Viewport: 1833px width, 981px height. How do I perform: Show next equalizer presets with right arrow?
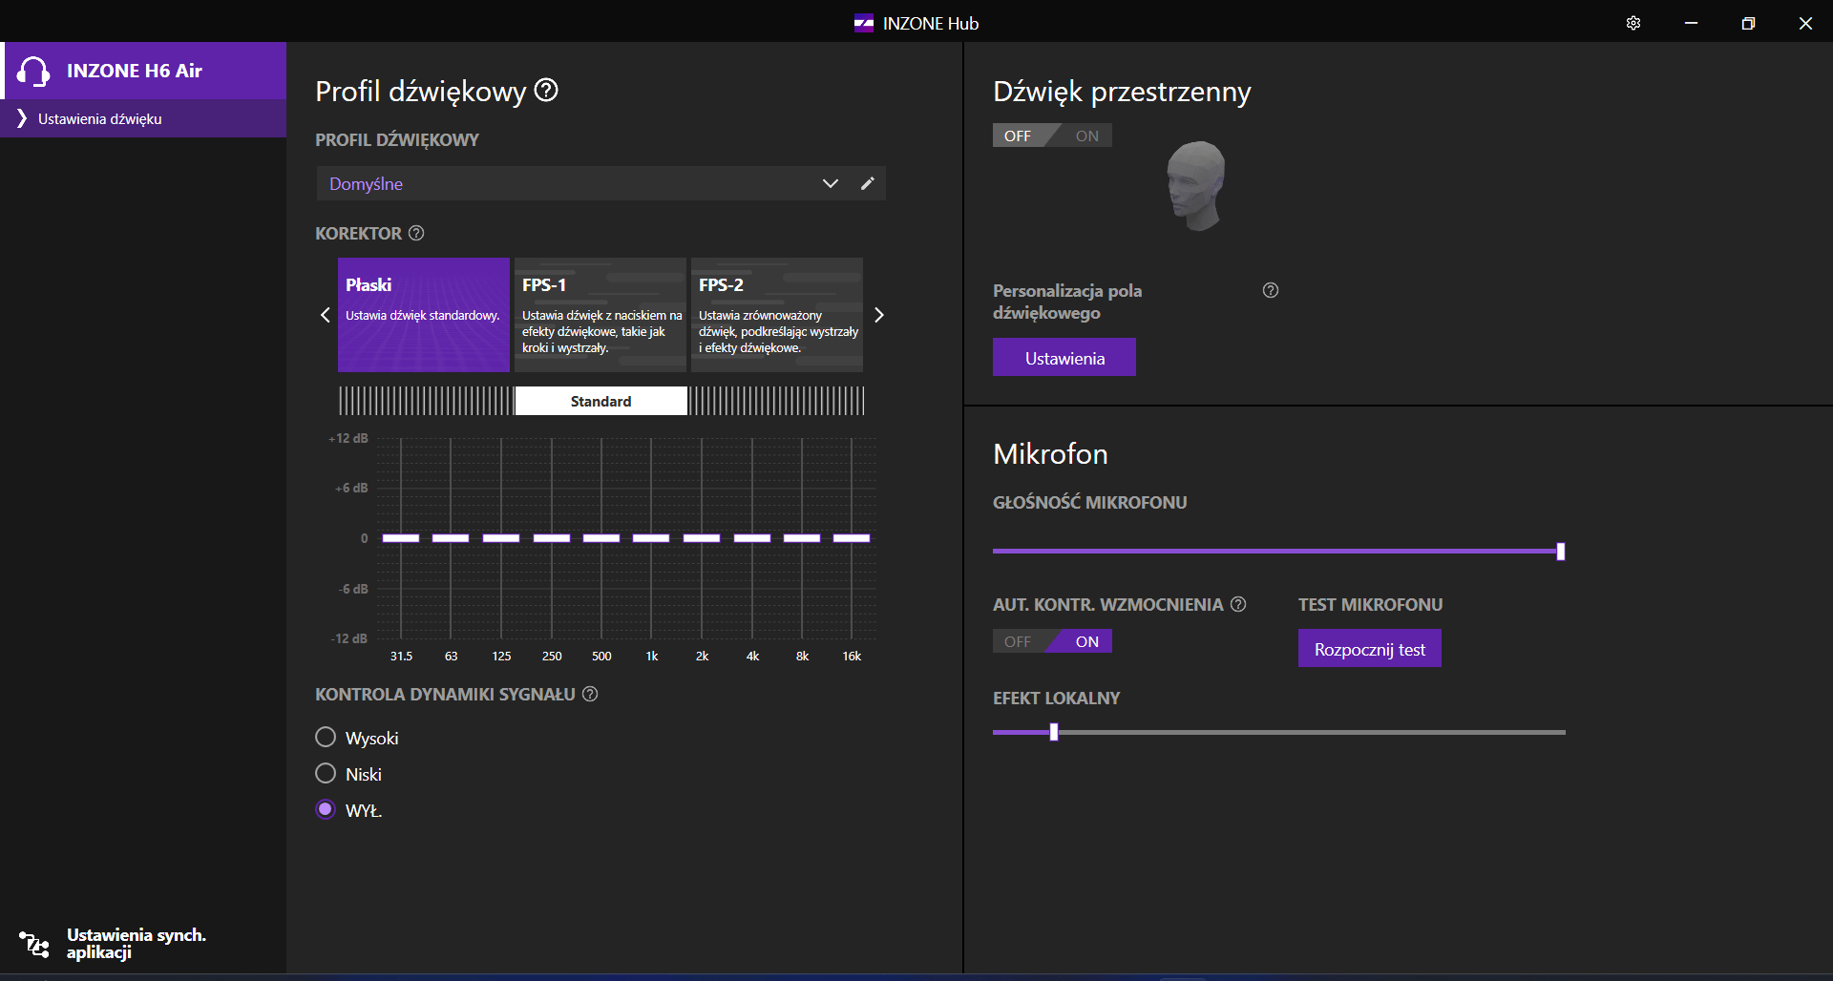879,315
